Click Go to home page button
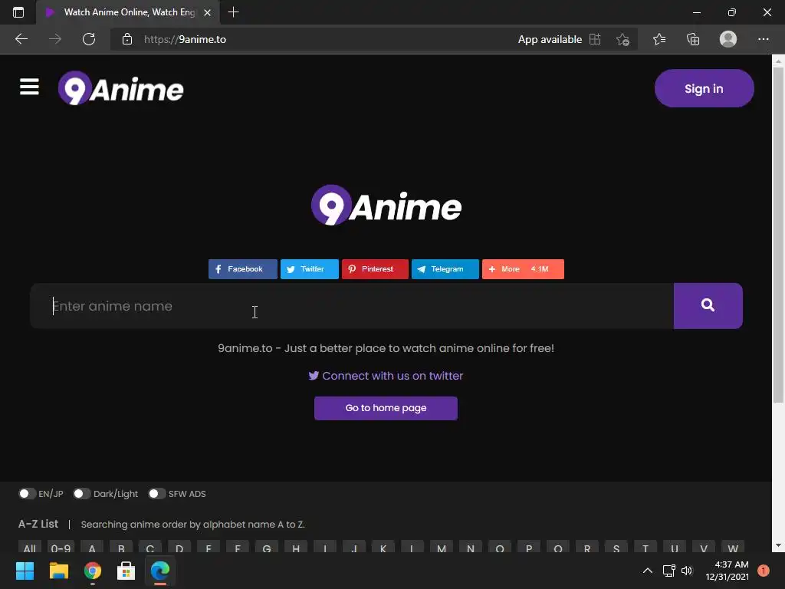The image size is (785, 589). point(386,408)
